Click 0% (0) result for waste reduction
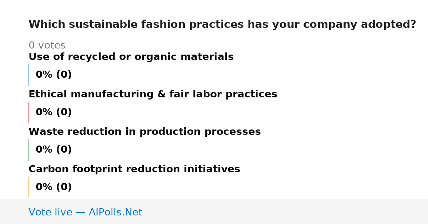Viewport: 428px width, 224px height. (53, 150)
